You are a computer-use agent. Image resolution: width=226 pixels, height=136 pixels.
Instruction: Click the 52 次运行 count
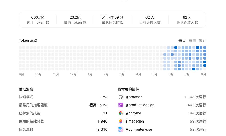pos(198,129)
